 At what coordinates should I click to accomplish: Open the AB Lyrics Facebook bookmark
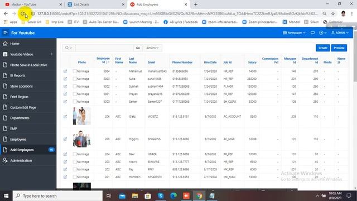pos(181,22)
